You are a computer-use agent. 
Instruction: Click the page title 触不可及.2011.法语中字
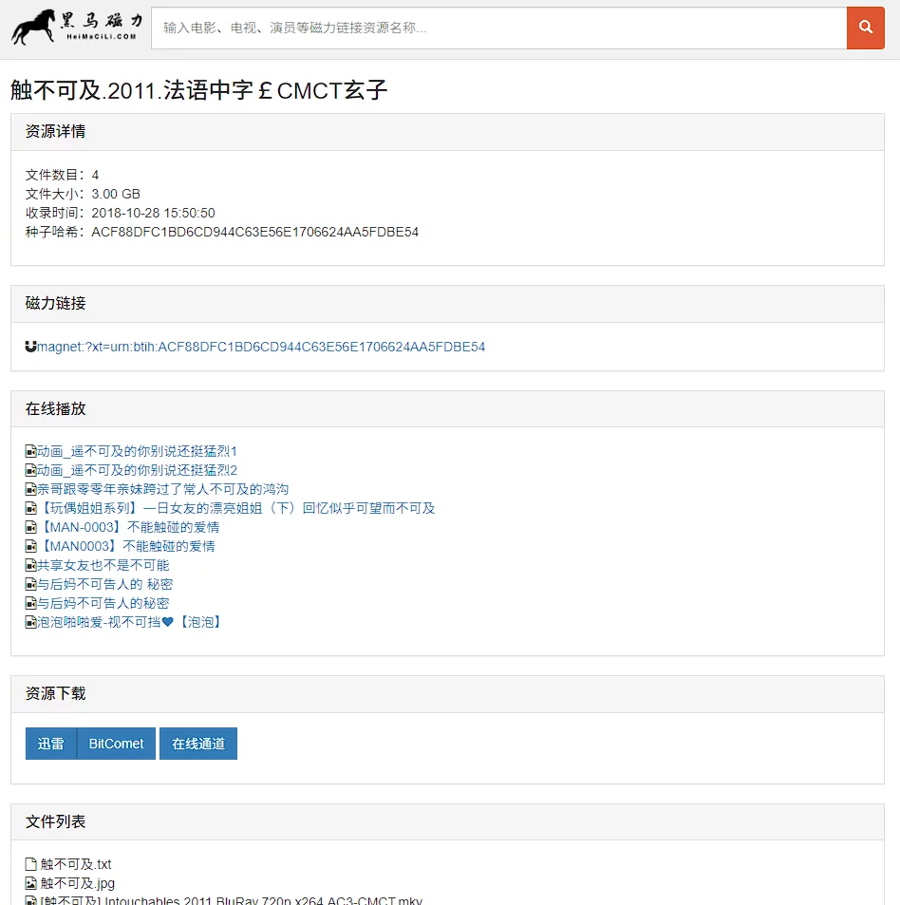point(199,90)
